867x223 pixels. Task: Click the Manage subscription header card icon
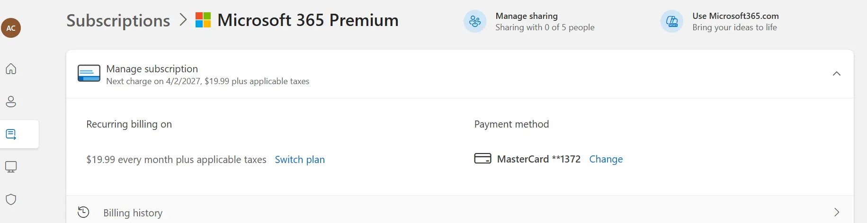point(89,73)
